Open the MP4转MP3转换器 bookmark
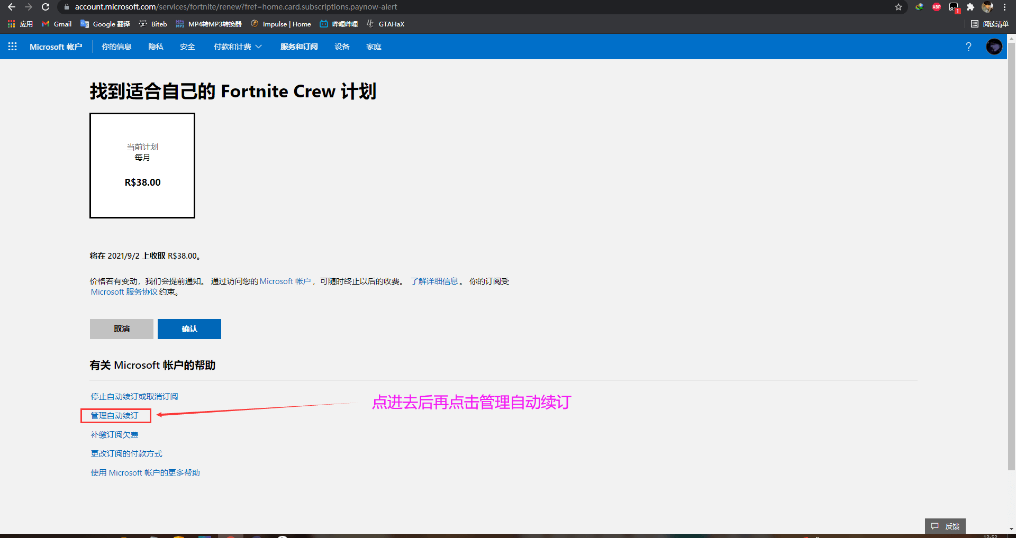Image resolution: width=1016 pixels, height=538 pixels. [x=209, y=24]
